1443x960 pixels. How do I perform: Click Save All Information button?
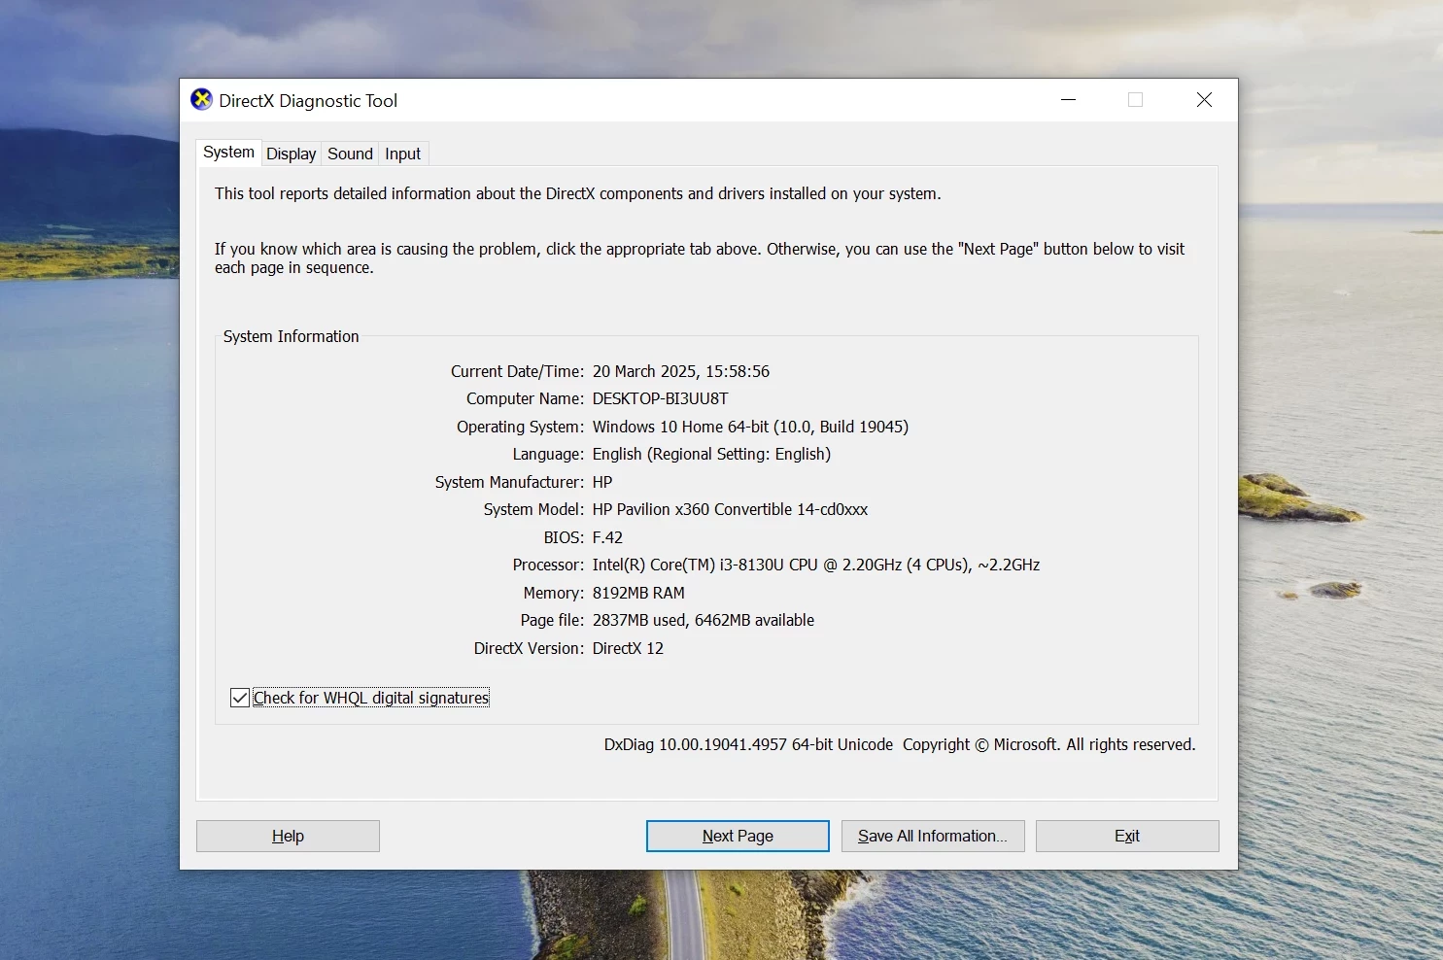932,836
